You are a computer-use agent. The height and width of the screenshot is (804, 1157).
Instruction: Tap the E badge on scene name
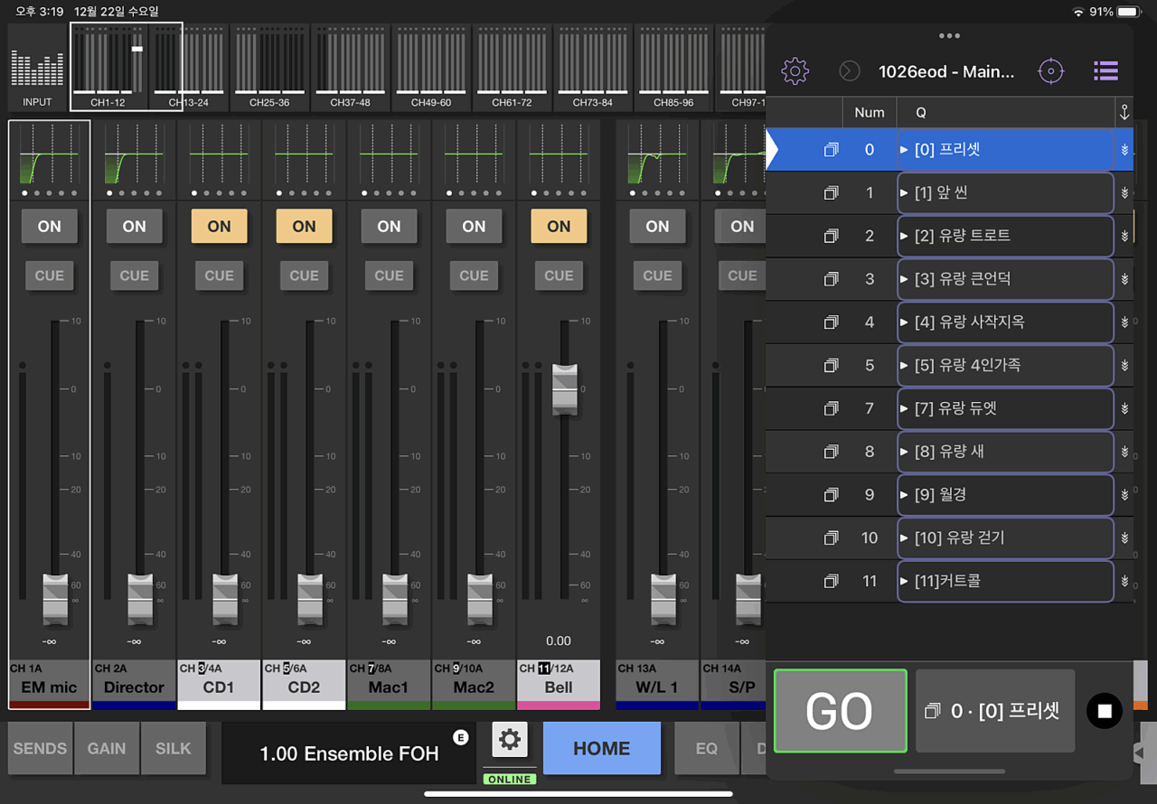(x=460, y=737)
